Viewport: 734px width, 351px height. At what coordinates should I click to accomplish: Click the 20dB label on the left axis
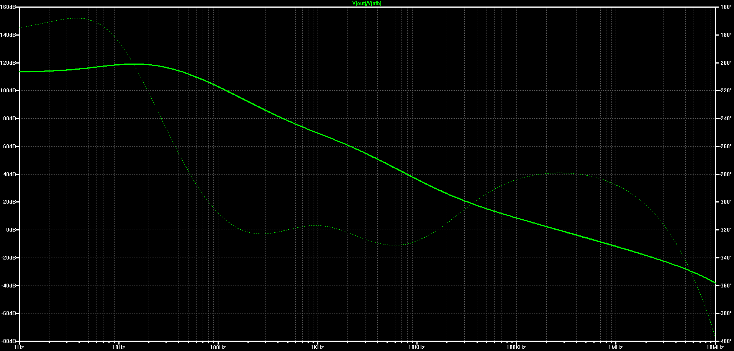tap(9, 202)
